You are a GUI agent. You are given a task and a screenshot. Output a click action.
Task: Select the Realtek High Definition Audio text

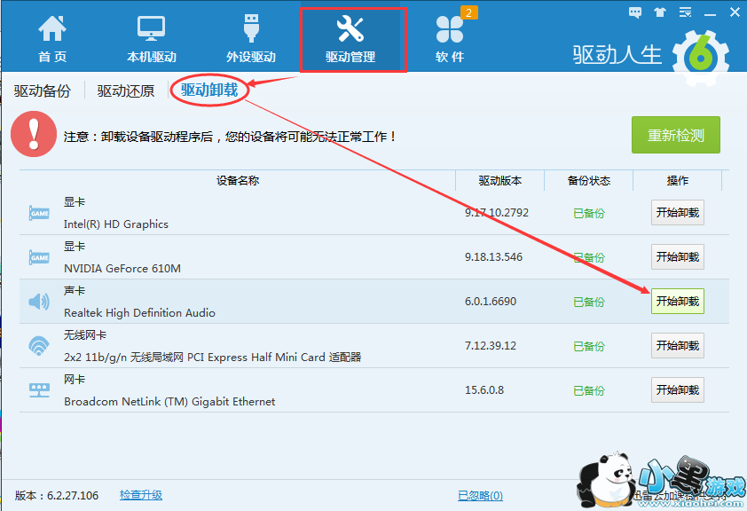click(139, 313)
